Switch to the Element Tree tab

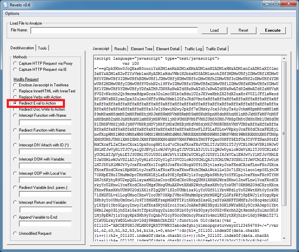coord(142,49)
